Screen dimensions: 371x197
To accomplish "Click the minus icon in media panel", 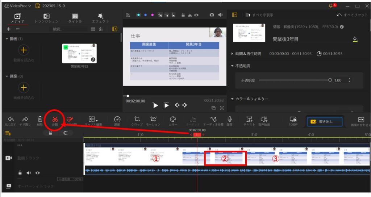I will [18, 29].
